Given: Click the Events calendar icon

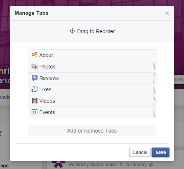Looking at the screenshot, I should [35, 112].
